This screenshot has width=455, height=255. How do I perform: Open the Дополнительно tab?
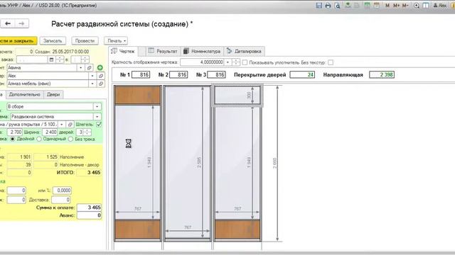pos(25,94)
